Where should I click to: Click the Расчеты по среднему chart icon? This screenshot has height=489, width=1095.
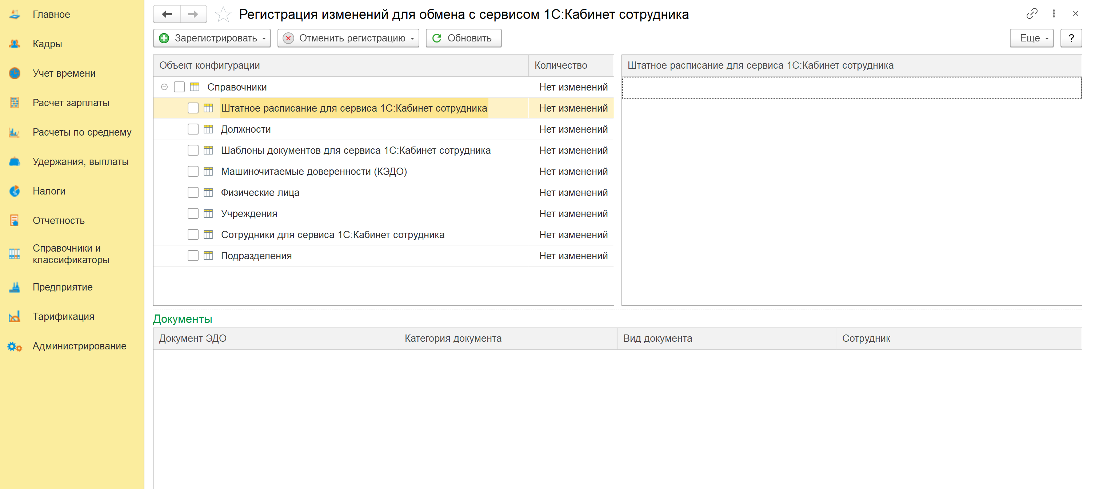click(15, 132)
